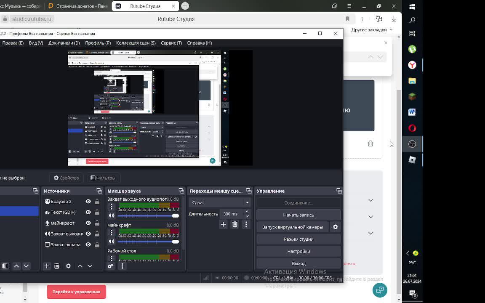Open Другие закладки bookmarks dropdown
The width and height of the screenshot is (485, 303).
point(372,30)
